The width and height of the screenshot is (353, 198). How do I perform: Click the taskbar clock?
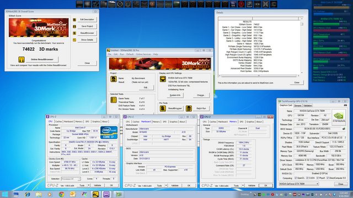(x=343, y=194)
